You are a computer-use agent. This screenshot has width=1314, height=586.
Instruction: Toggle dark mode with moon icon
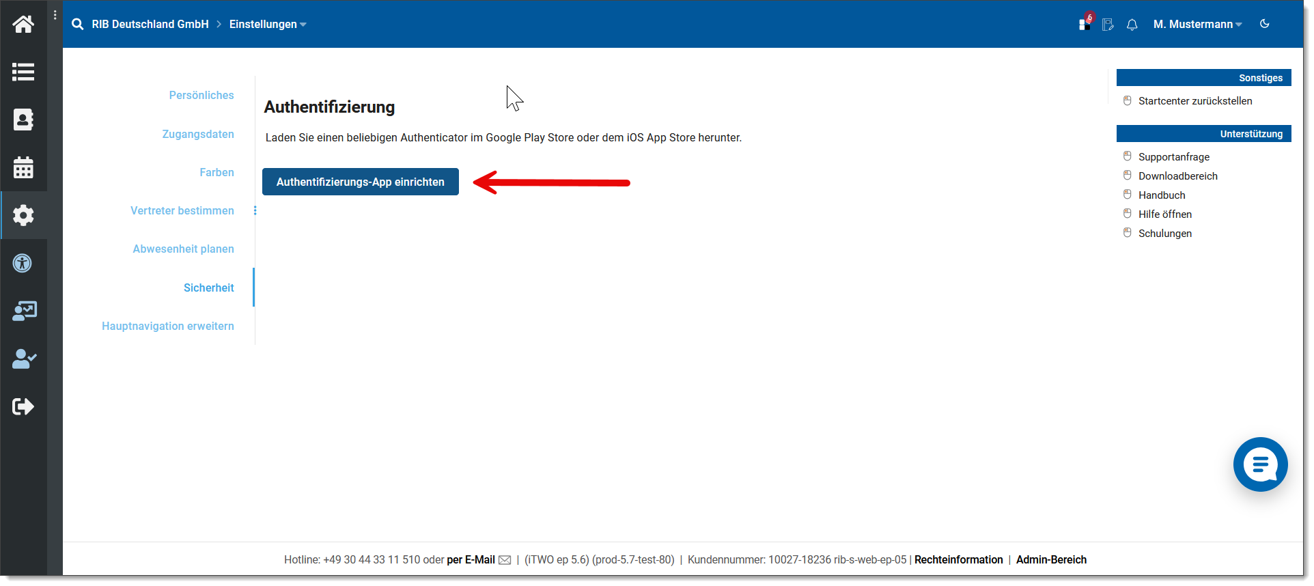click(x=1264, y=24)
